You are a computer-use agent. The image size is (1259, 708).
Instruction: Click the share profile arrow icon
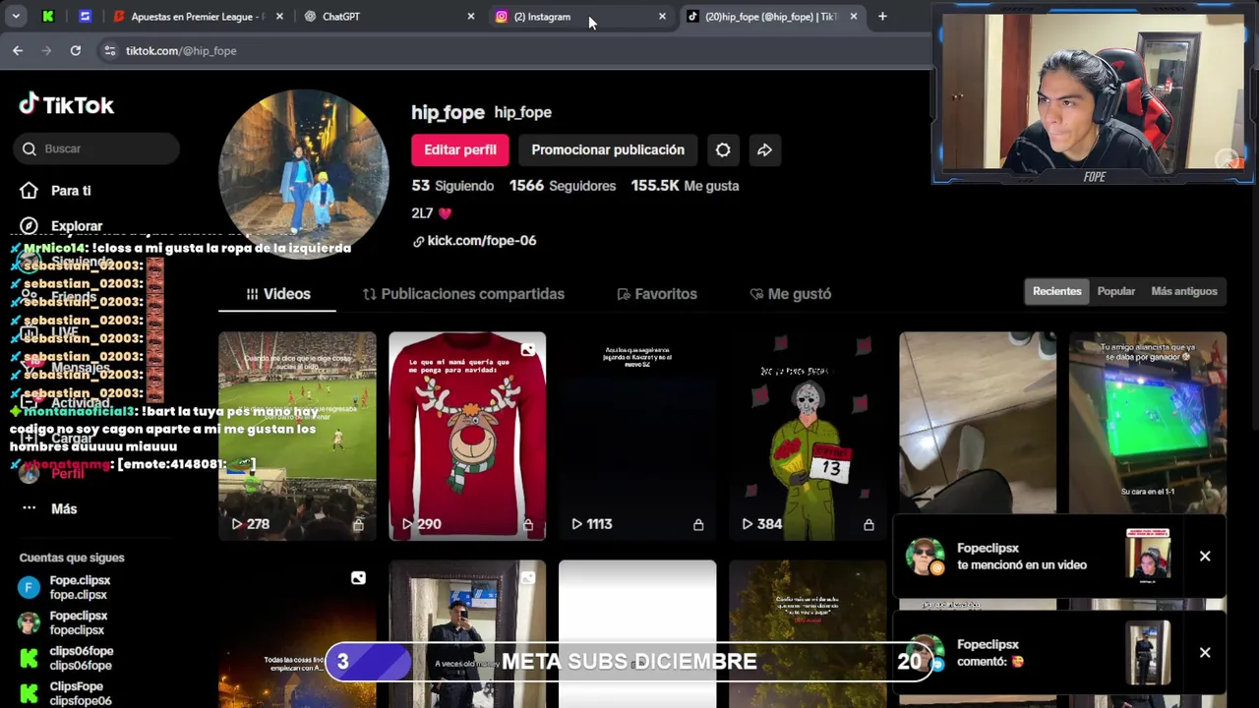(x=764, y=149)
